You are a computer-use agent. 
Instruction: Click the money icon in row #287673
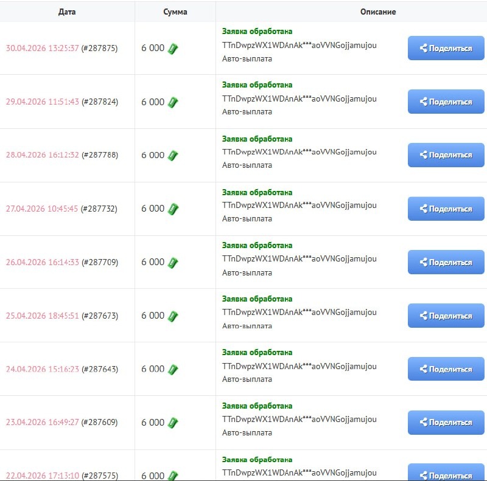pyautogui.click(x=173, y=316)
